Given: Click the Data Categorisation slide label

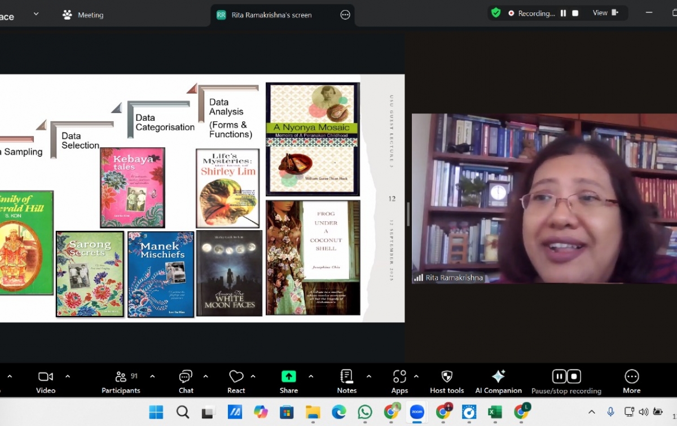Looking at the screenshot, I should [165, 122].
